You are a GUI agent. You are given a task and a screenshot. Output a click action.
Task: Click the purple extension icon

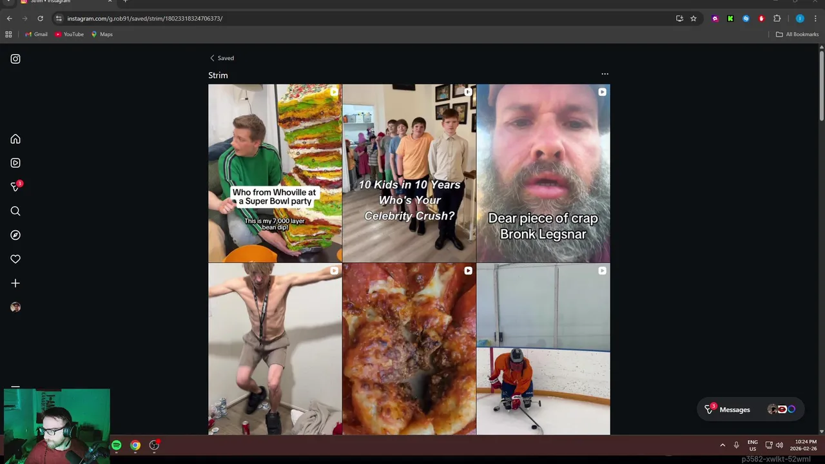[x=715, y=19]
